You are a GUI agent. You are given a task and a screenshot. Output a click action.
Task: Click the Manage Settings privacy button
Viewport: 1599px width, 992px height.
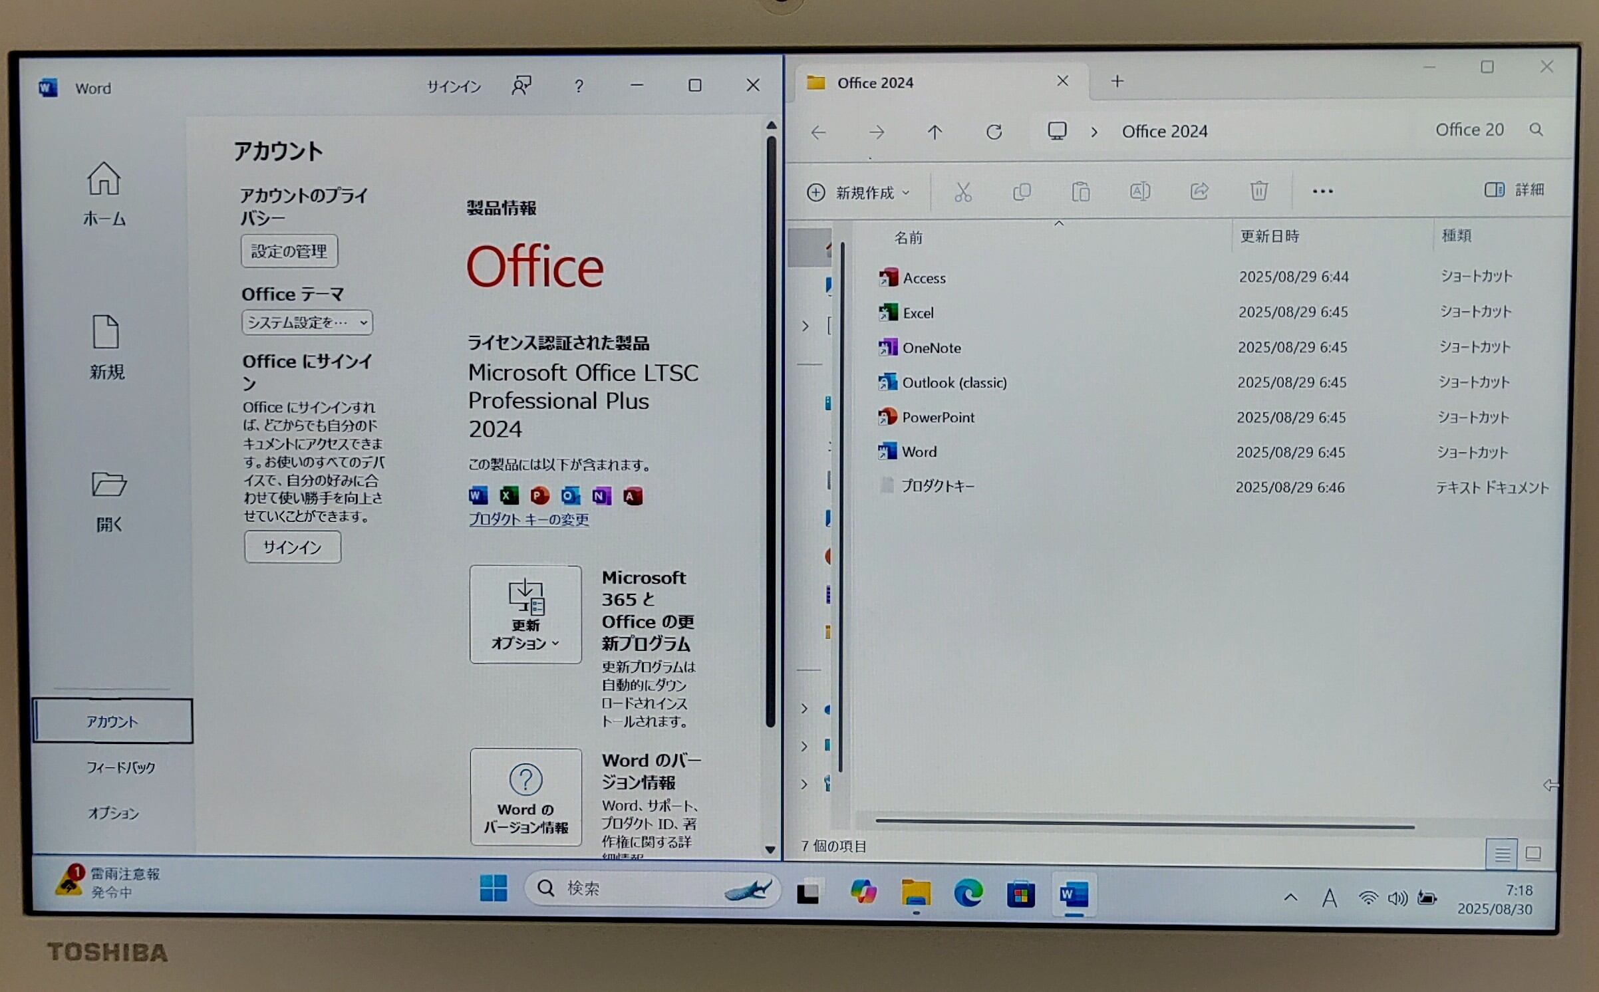click(289, 251)
